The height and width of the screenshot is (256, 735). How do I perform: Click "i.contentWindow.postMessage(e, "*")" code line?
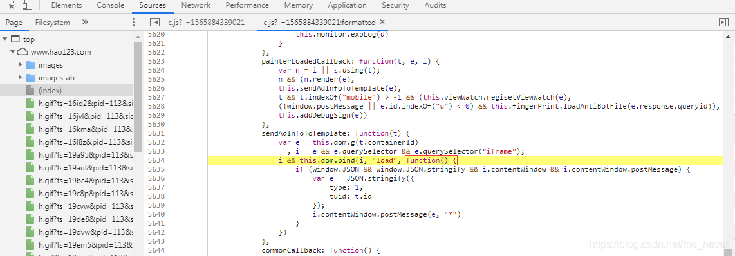coord(387,214)
